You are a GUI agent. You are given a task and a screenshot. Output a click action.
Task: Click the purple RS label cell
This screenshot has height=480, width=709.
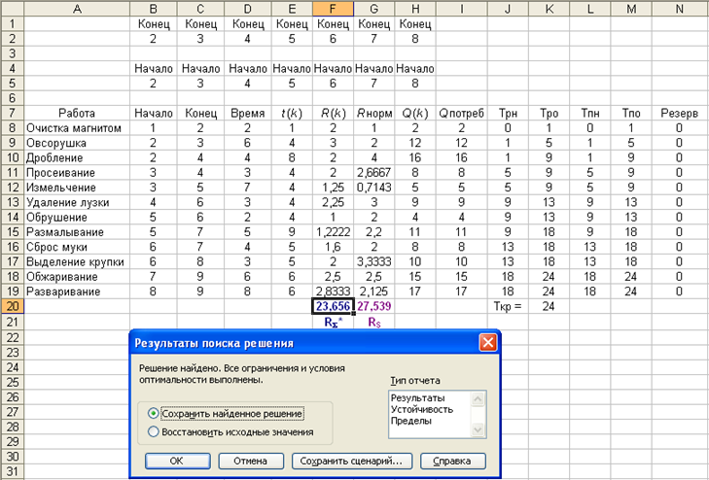[373, 322]
